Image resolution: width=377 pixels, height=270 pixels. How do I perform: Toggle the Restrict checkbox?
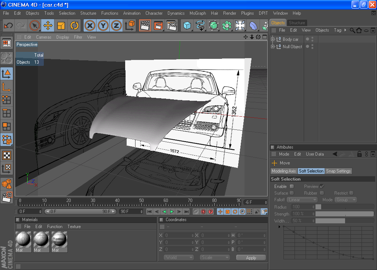pos(352,193)
